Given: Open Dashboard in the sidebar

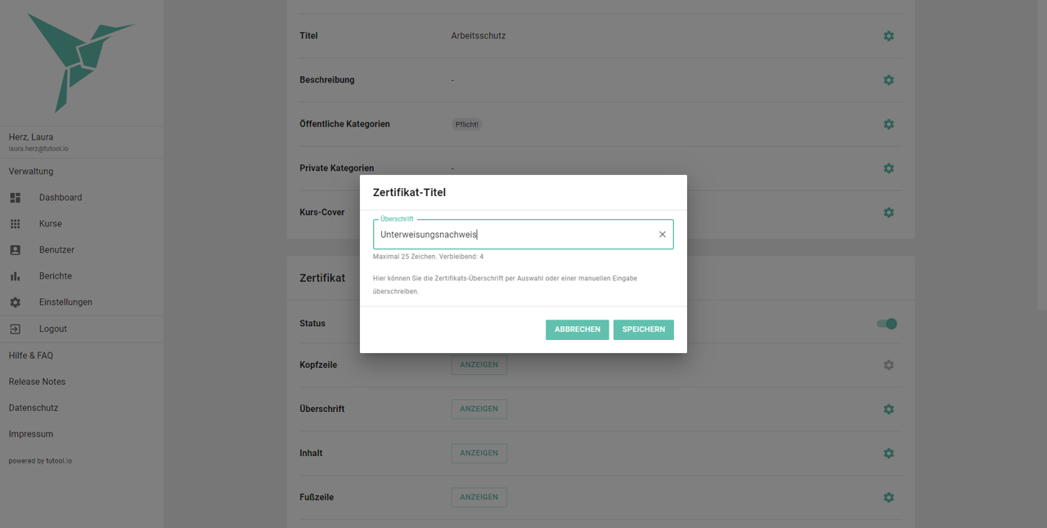Looking at the screenshot, I should (x=60, y=198).
